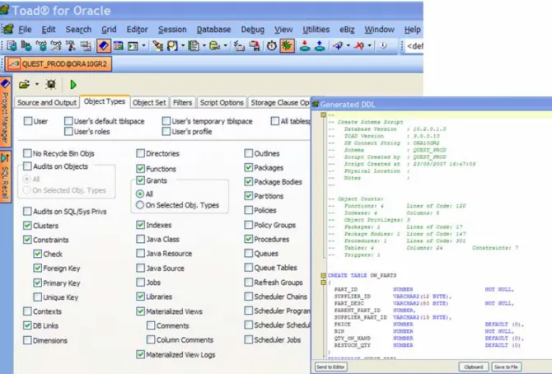Open dropdown arrow beside yellow database icon

[x=225, y=45]
